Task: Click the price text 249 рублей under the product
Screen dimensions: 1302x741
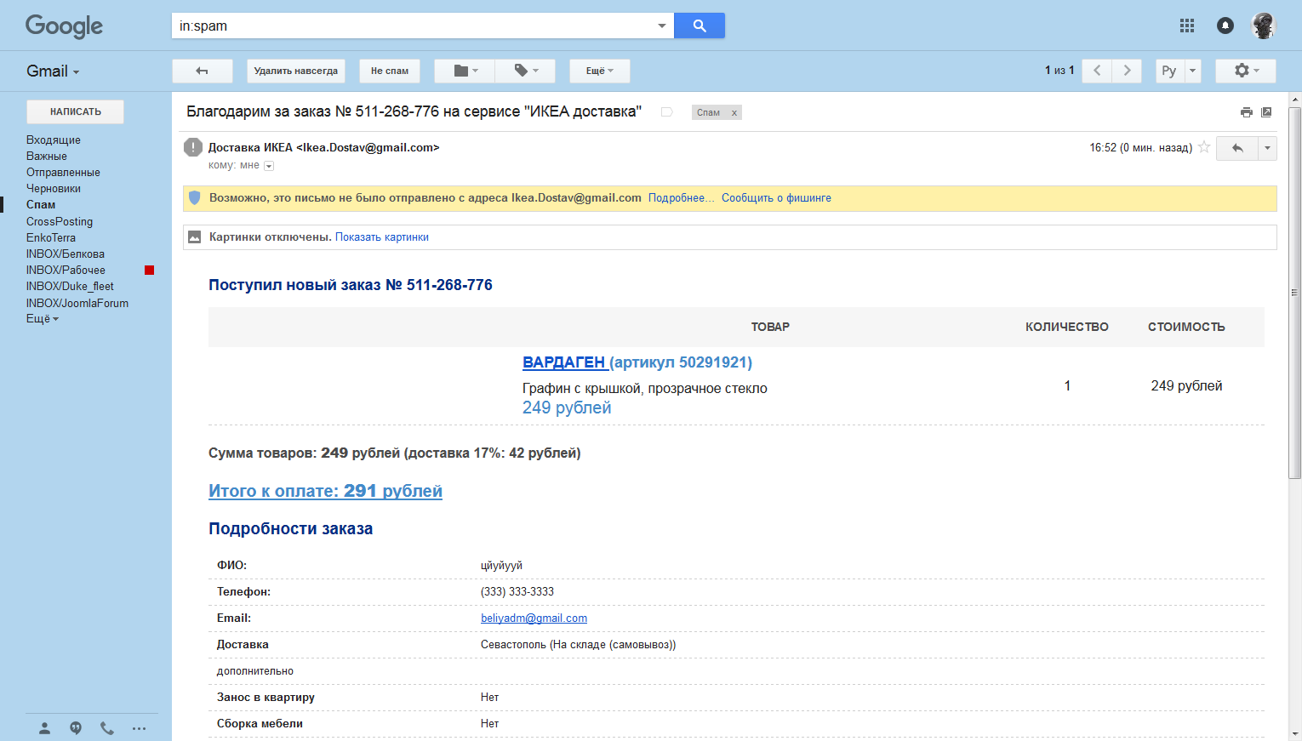Action: [x=567, y=408]
